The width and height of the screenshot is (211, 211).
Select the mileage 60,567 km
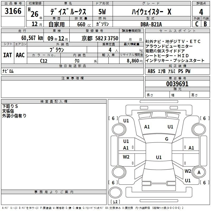pos(32,38)
